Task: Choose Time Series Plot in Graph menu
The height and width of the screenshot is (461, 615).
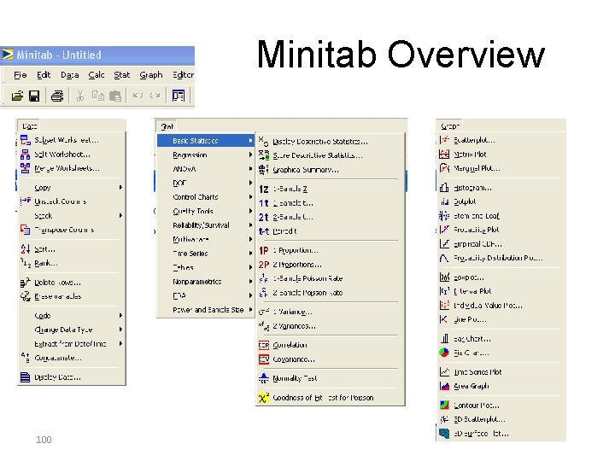Action: pos(501,371)
